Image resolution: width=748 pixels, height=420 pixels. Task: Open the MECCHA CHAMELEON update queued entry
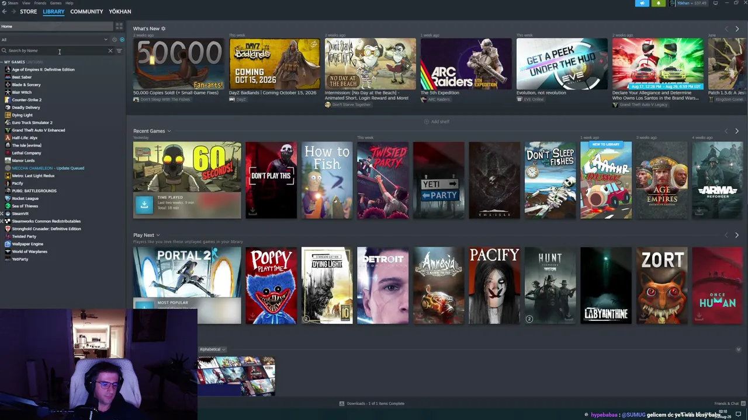(x=48, y=168)
